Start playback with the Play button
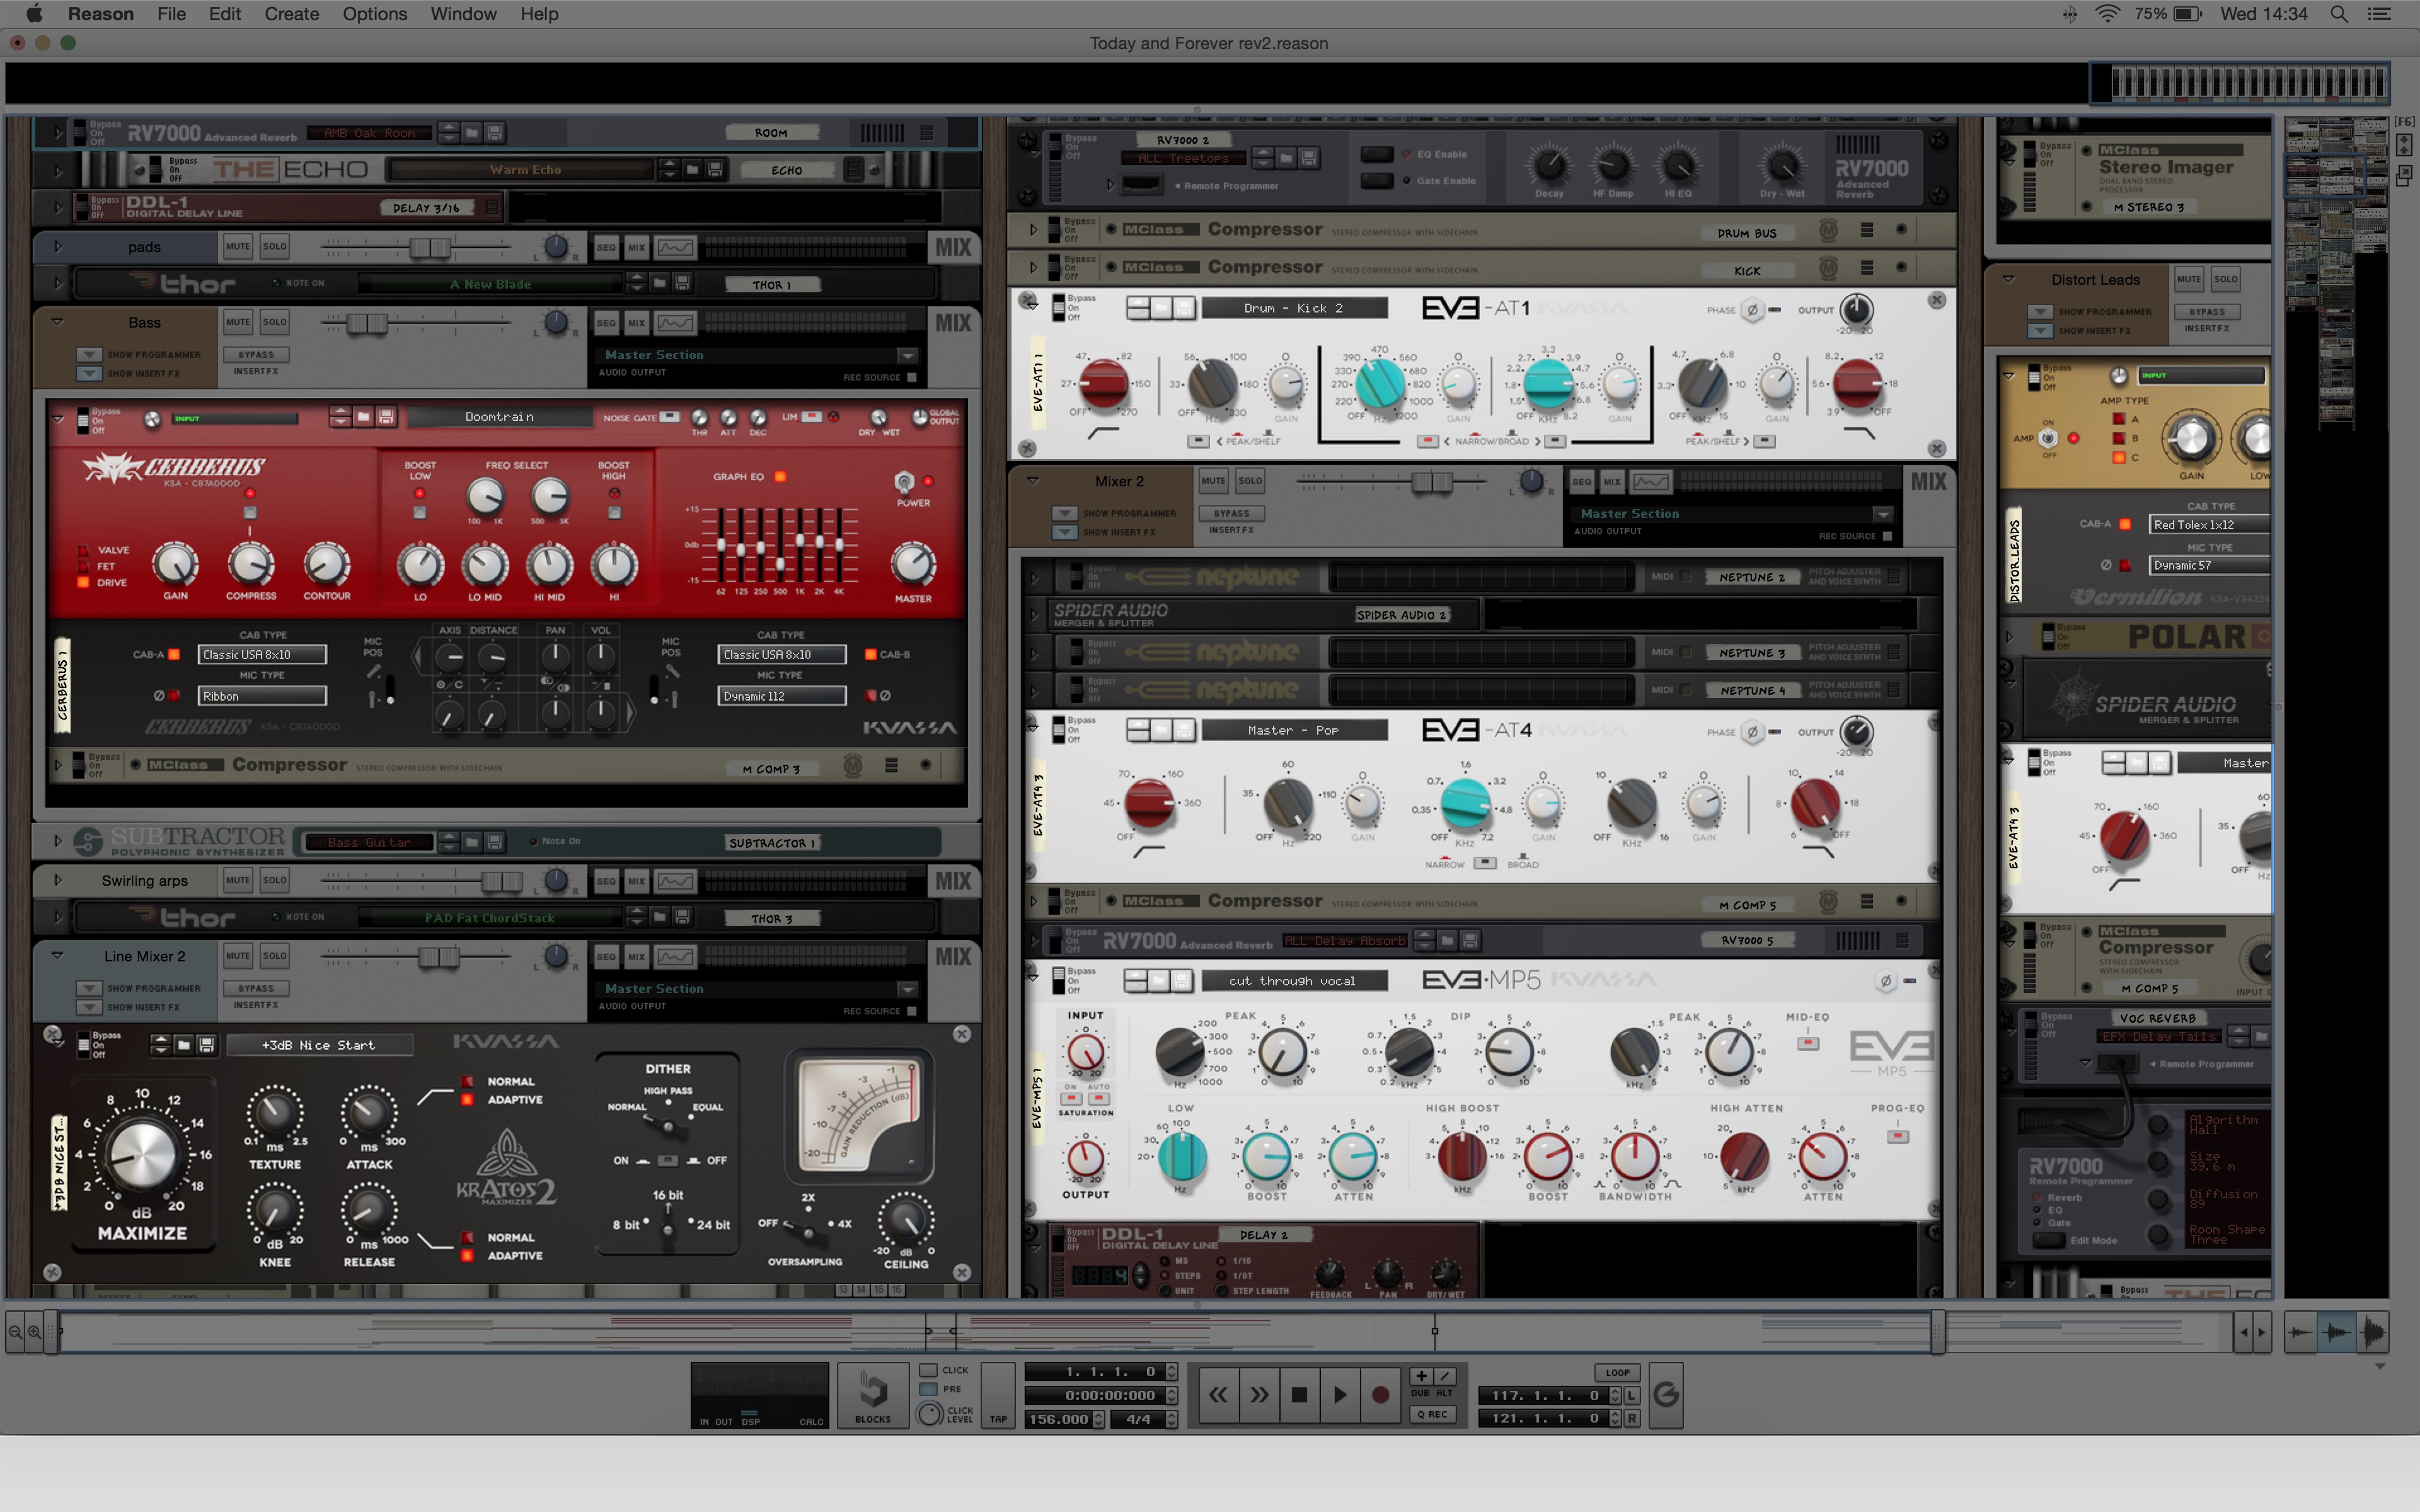 click(x=1340, y=1394)
